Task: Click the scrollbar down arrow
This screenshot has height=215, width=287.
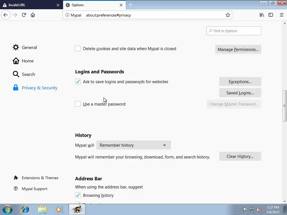Action: coord(285,202)
